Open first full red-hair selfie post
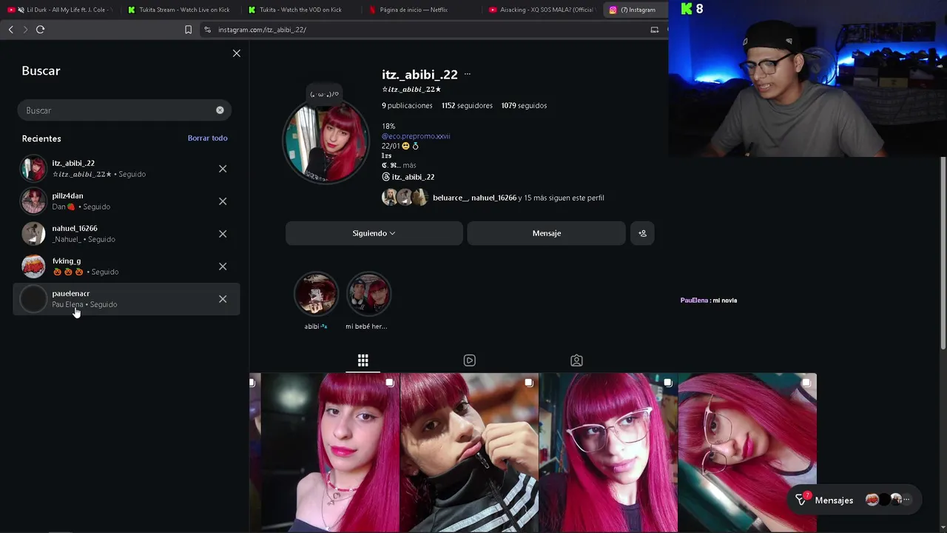 click(x=330, y=453)
